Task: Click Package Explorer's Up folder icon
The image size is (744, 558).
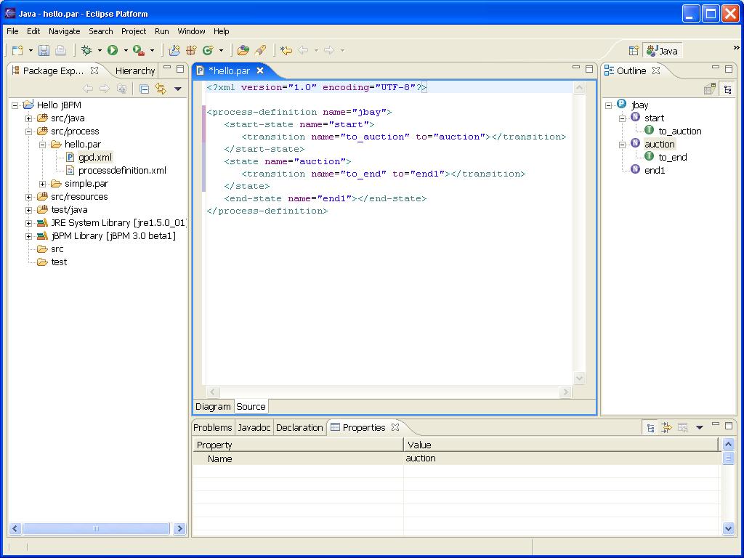Action: point(122,89)
